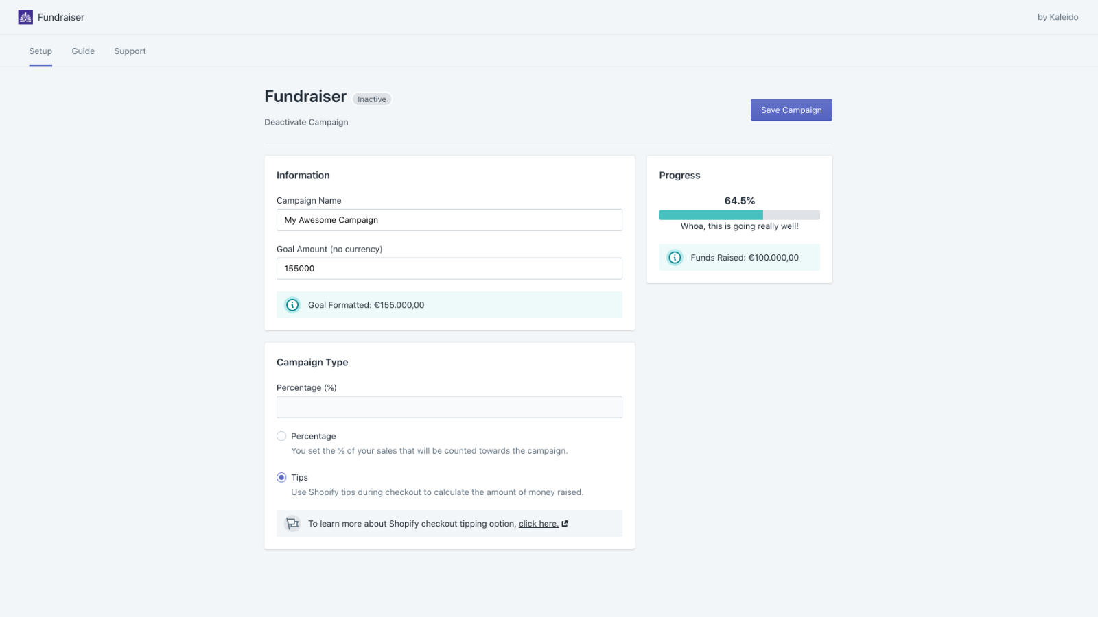Click the Save Campaign button
The height and width of the screenshot is (617, 1098).
791,110
